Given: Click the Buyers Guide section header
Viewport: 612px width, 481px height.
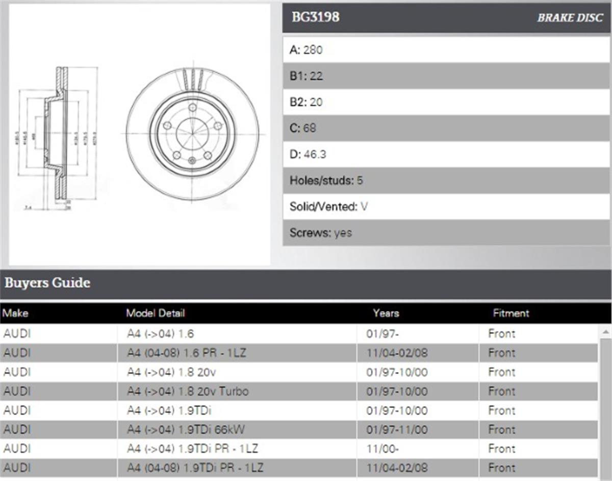Looking at the screenshot, I should pyautogui.click(x=305, y=283).
